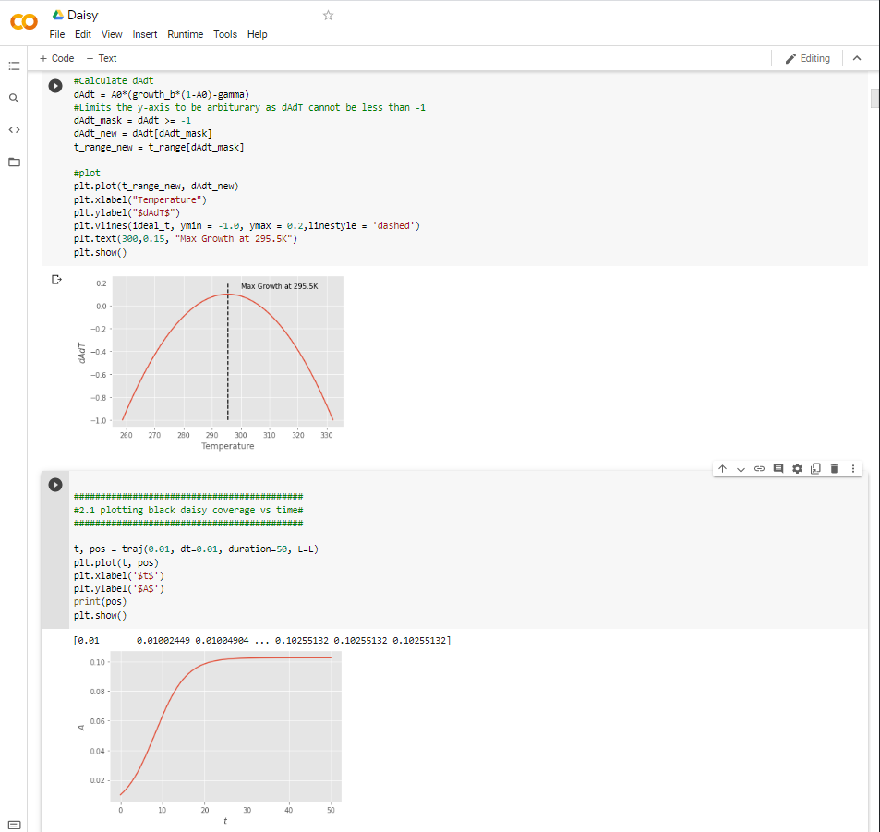Click the '#2.1 plotting black daisy coverage' comment

point(188,511)
